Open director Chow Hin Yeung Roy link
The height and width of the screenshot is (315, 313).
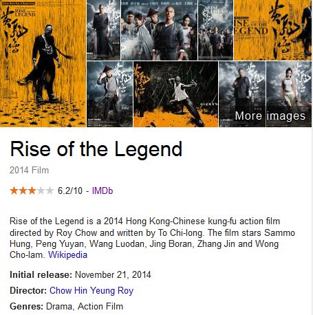tap(91, 290)
